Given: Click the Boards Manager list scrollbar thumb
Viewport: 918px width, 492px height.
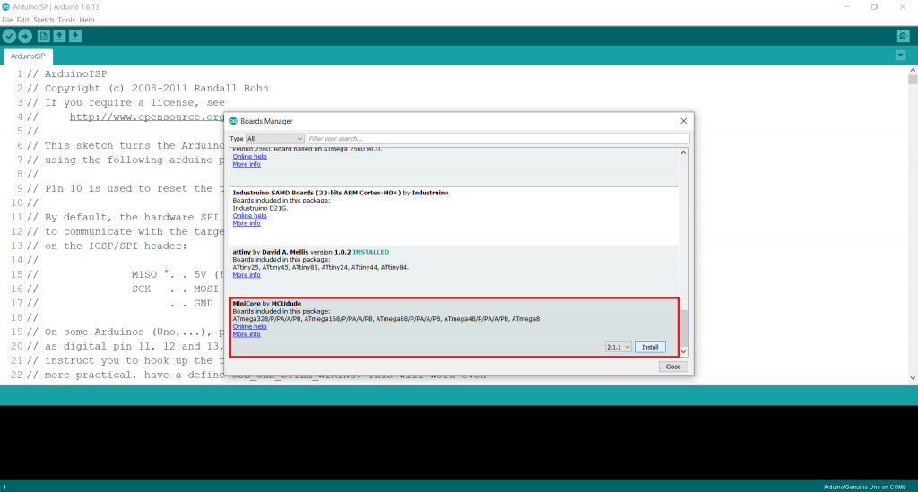Looking at the screenshot, I should pos(683,328).
